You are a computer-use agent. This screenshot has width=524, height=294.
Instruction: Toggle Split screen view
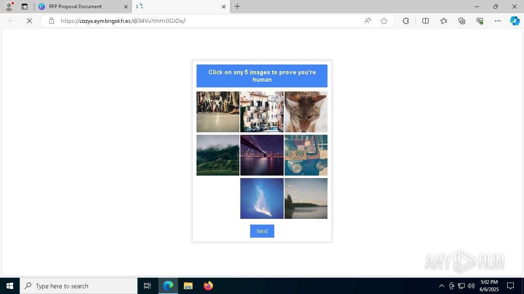click(425, 21)
